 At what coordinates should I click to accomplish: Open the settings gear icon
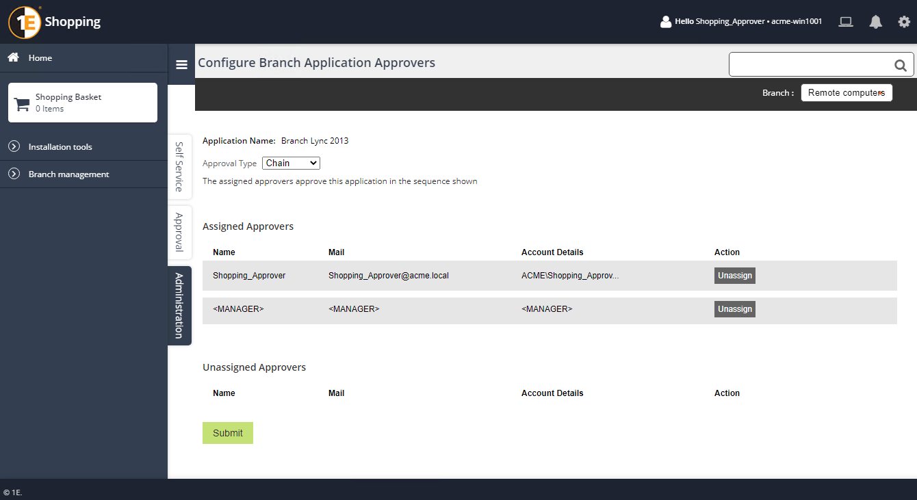pos(904,22)
